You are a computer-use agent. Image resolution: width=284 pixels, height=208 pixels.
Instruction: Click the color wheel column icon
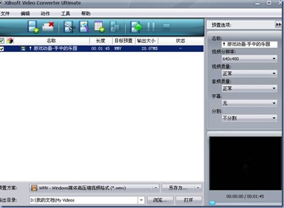tap(10, 41)
